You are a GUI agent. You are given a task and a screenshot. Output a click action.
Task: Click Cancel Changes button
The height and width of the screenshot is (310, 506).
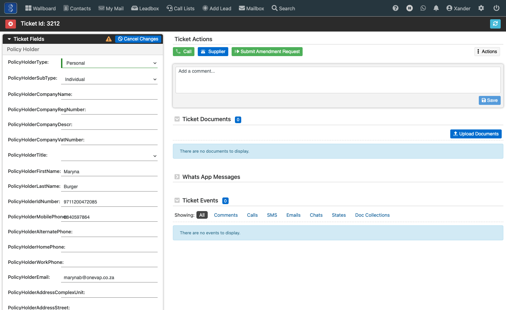[138, 39]
